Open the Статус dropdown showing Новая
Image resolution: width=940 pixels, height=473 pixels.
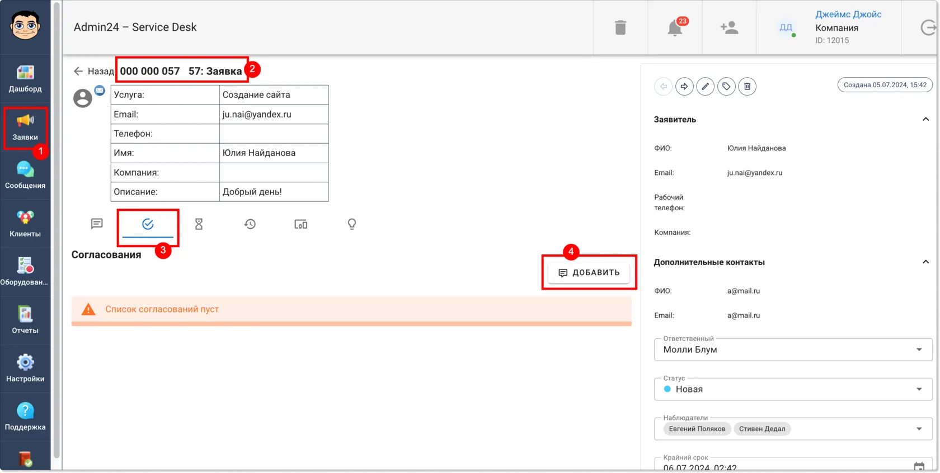click(x=793, y=389)
